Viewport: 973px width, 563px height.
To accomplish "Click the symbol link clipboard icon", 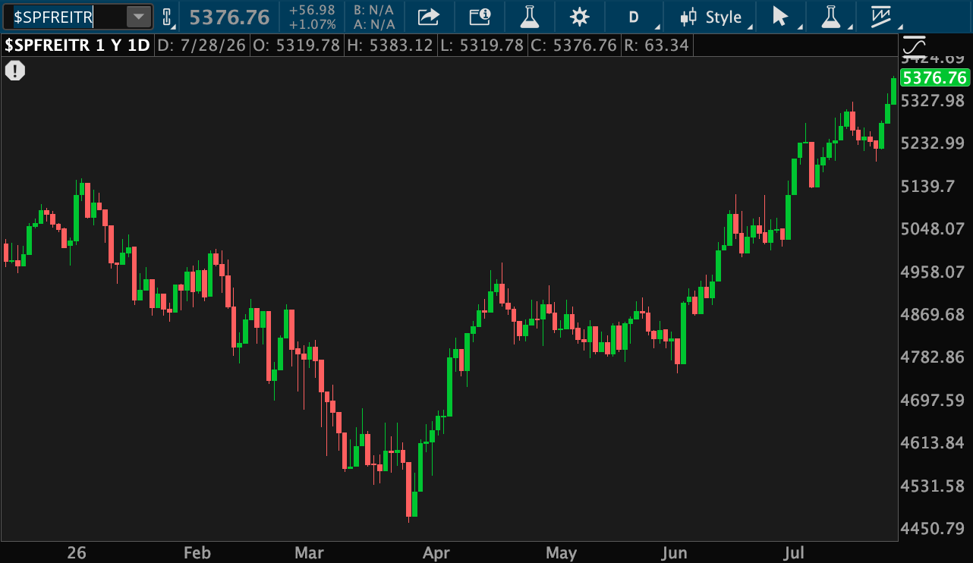I will pyautogui.click(x=168, y=17).
